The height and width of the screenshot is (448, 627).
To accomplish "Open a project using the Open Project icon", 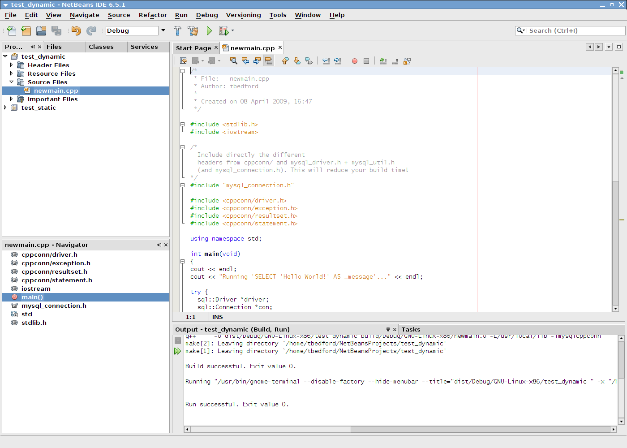I will click(41, 30).
